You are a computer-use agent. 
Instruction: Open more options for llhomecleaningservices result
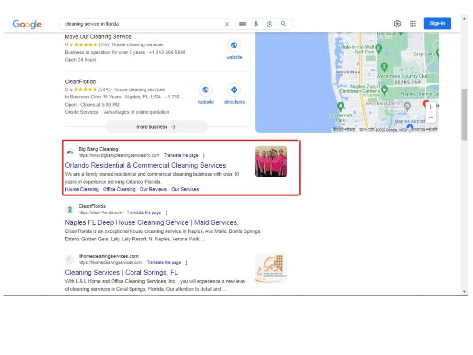coord(186,263)
